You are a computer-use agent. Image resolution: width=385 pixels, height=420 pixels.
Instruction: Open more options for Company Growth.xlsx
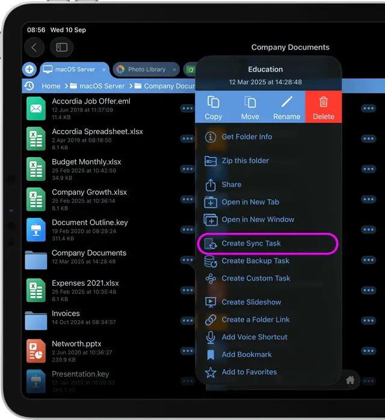(x=187, y=200)
